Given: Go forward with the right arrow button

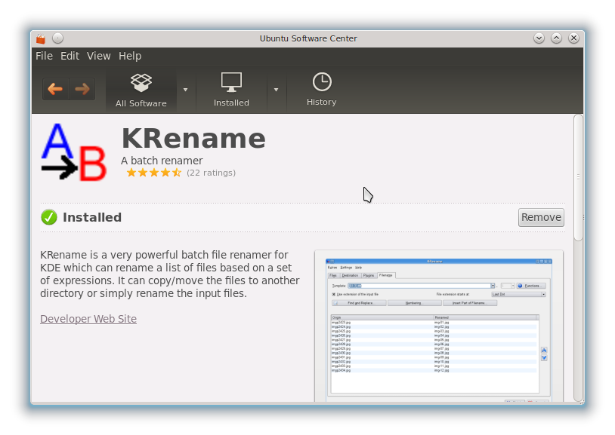Looking at the screenshot, I should tap(82, 89).
